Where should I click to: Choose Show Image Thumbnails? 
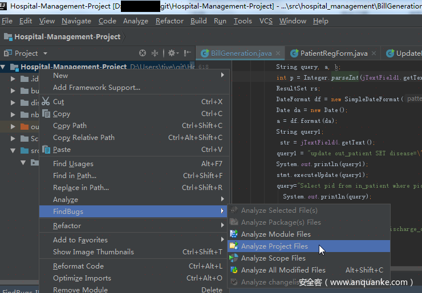click(x=134, y=251)
